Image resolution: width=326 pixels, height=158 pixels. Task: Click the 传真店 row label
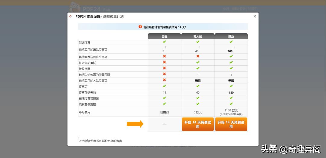coord(83,87)
